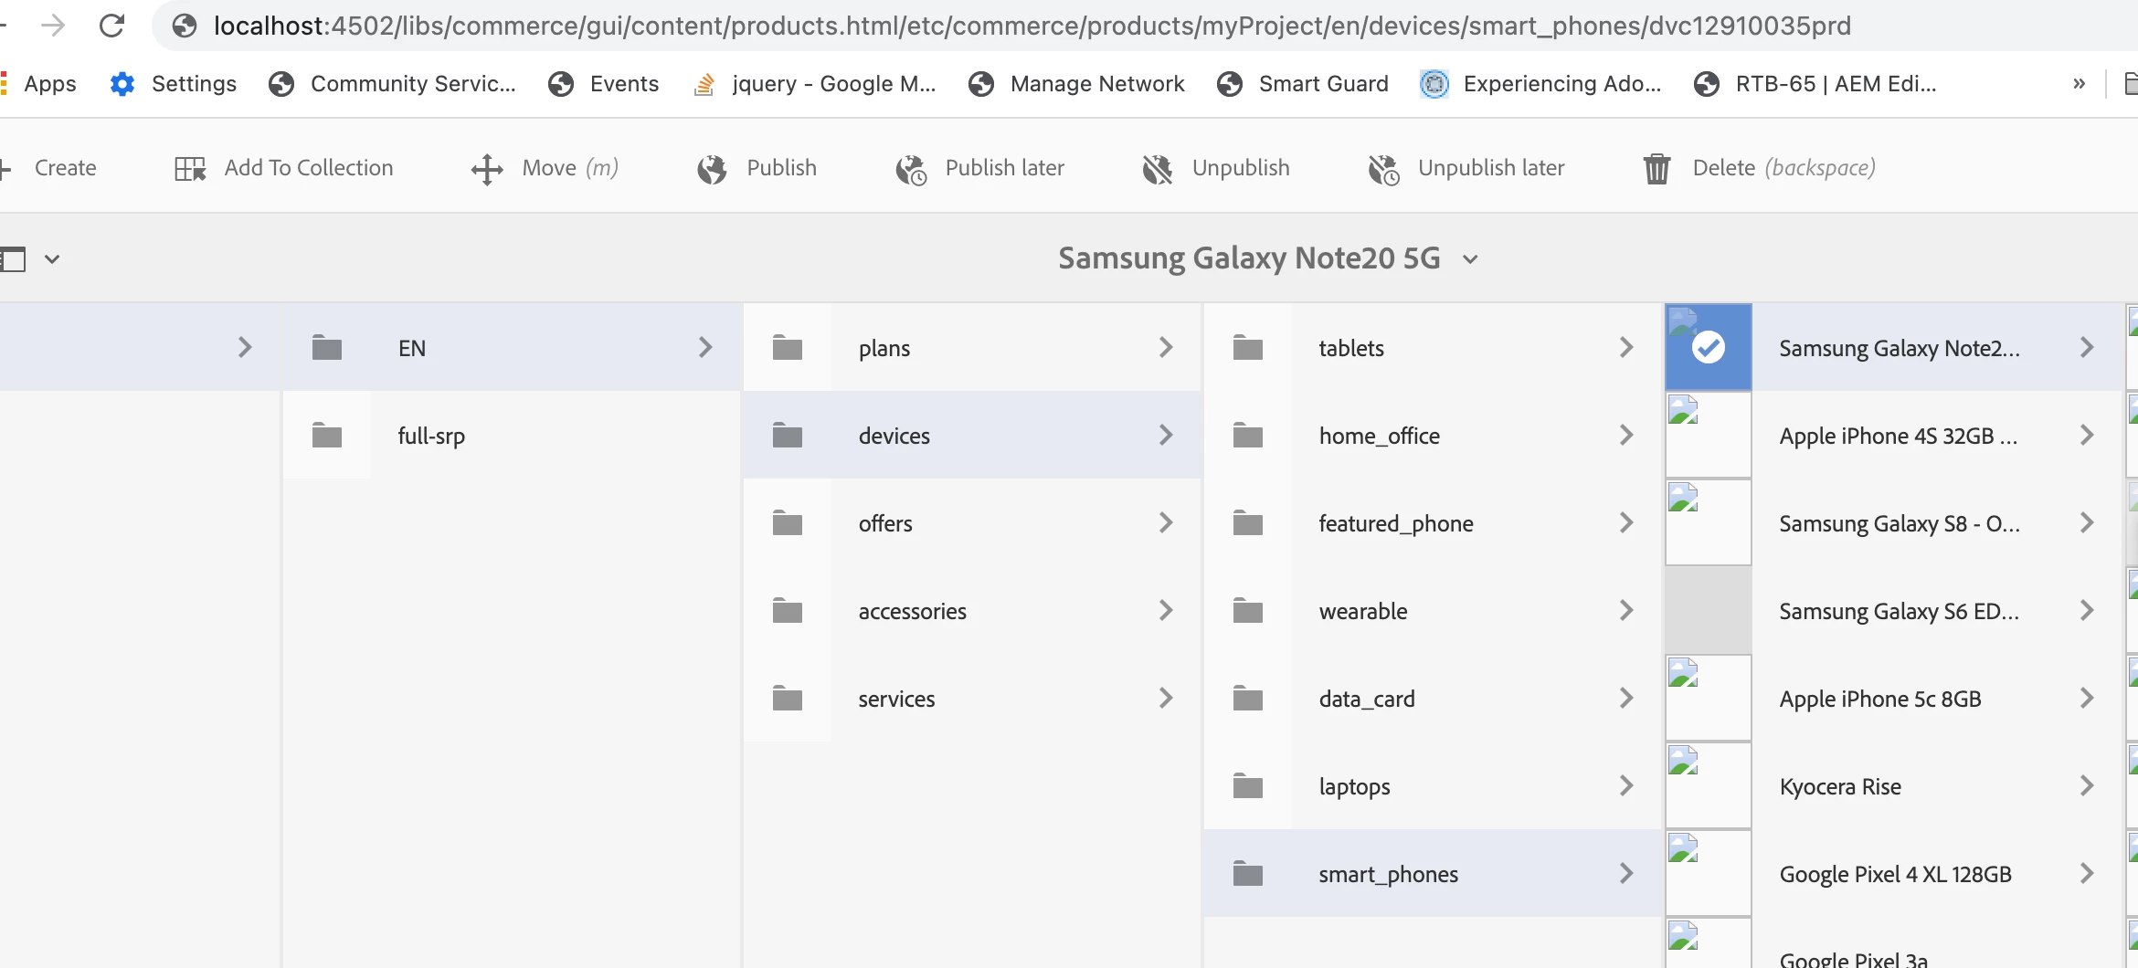
Task: Select the devices folder row
Action: coord(972,435)
